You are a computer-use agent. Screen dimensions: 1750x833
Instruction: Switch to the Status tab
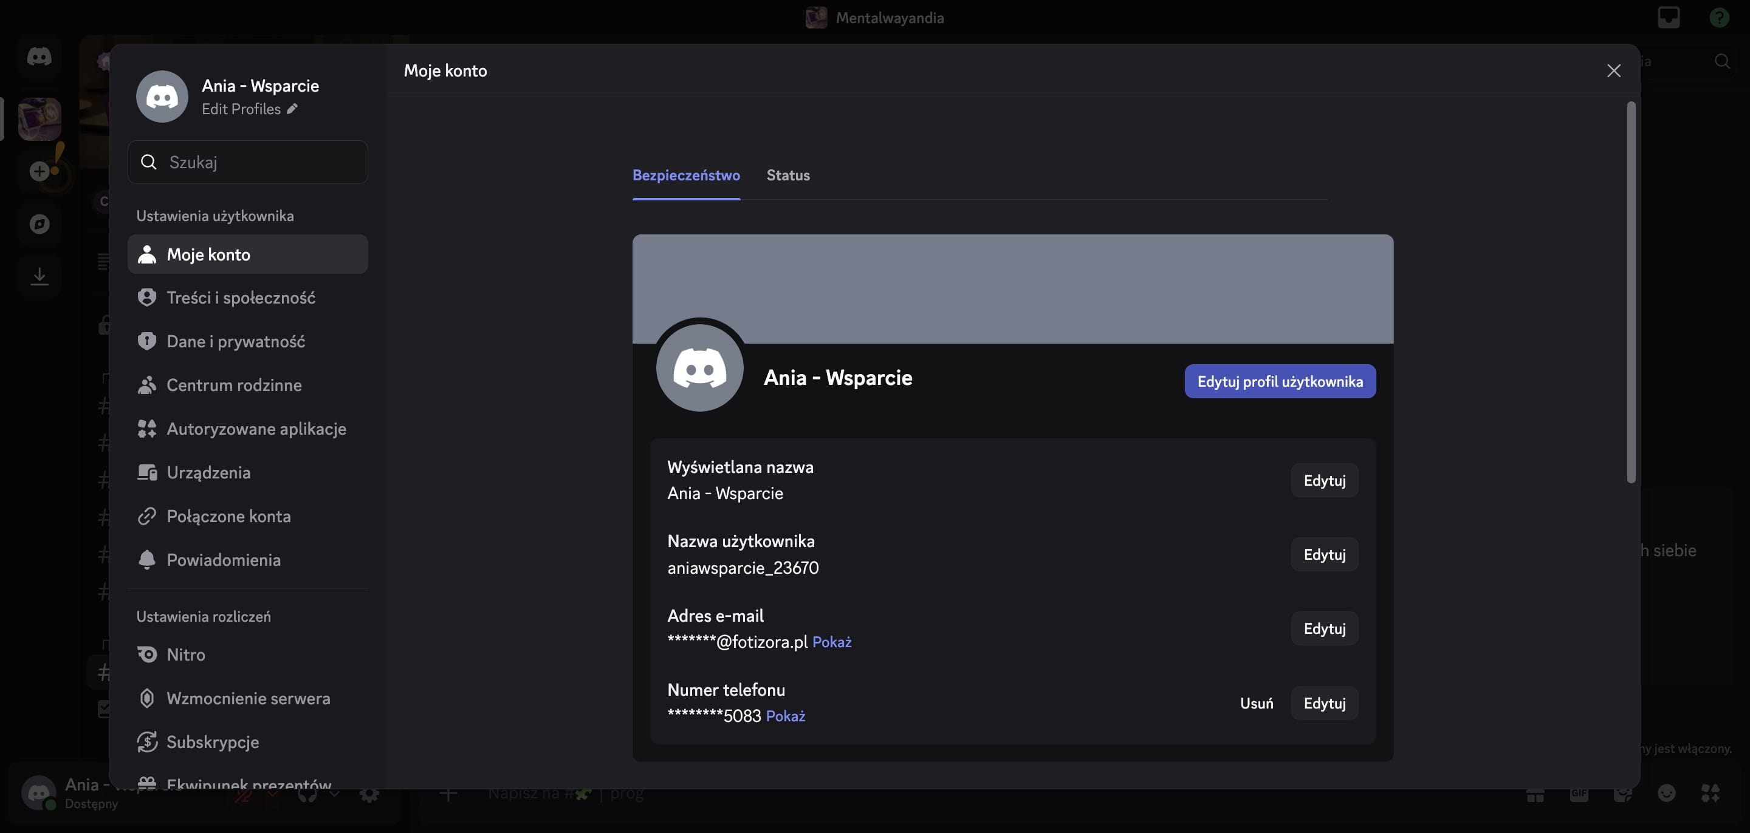pyautogui.click(x=788, y=175)
